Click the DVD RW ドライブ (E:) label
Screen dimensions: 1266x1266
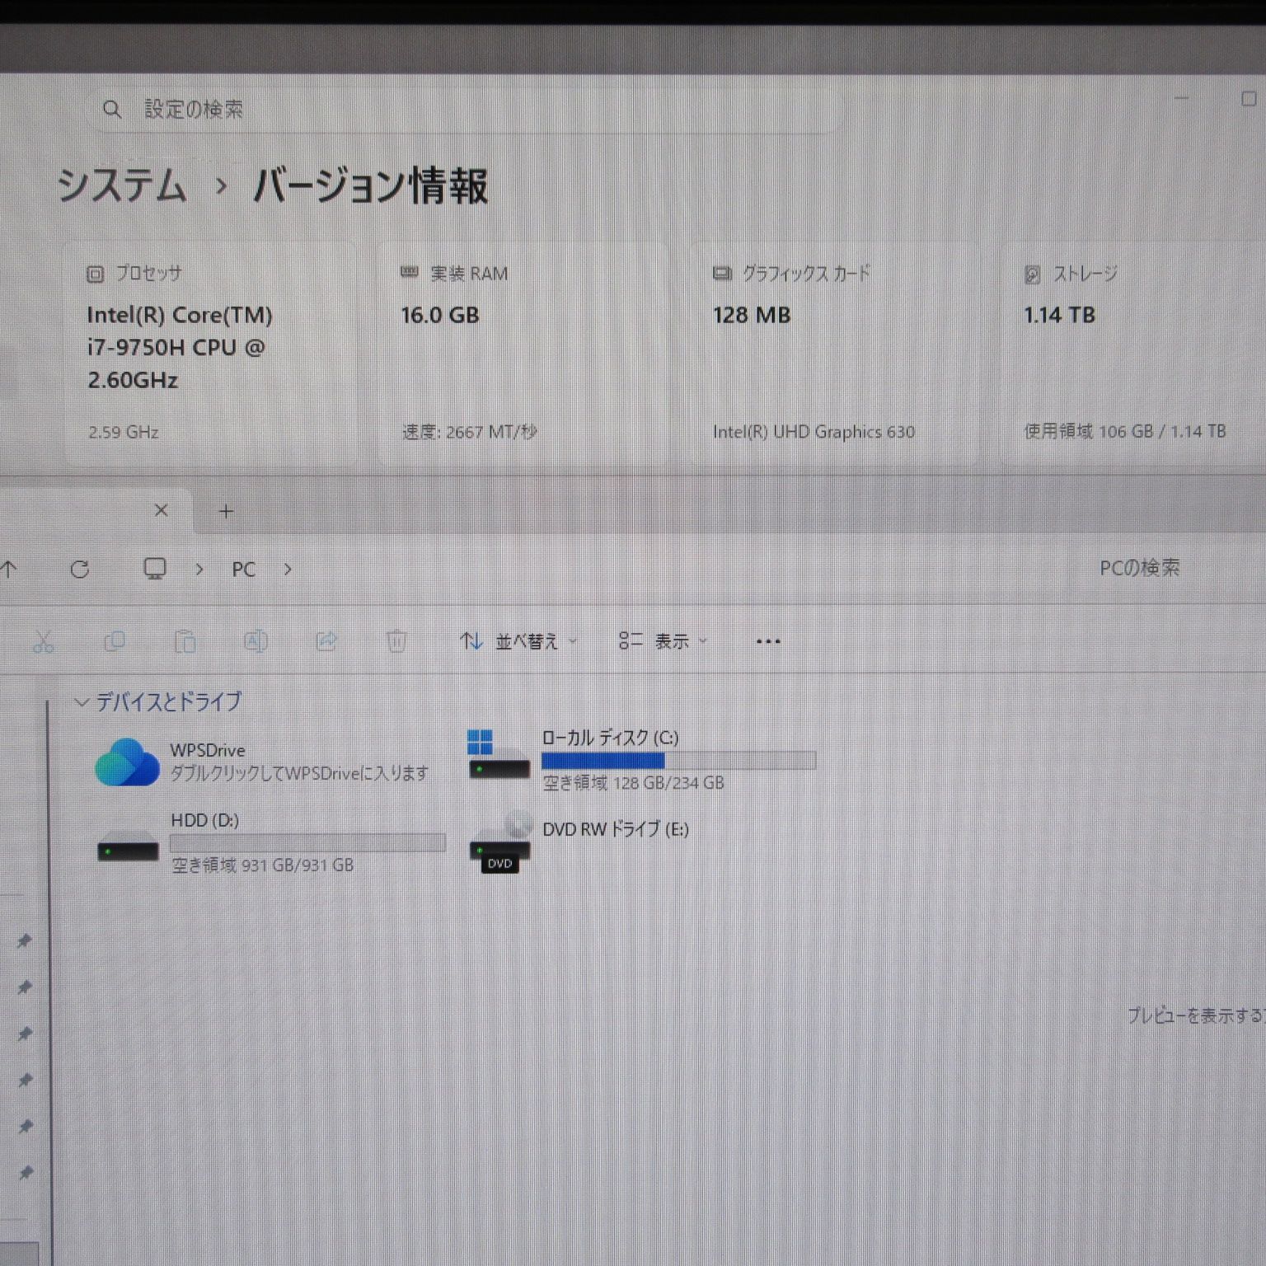[x=615, y=829]
